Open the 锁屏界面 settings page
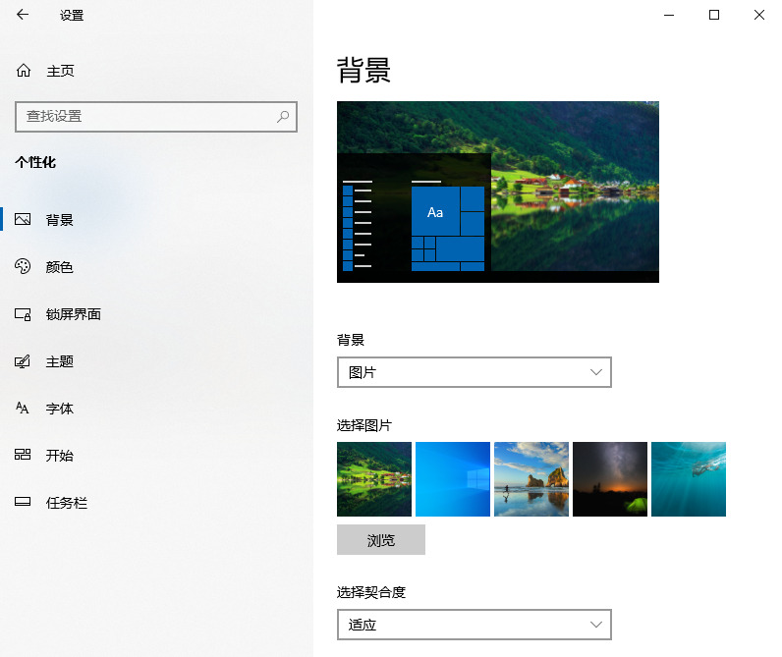 point(73,314)
